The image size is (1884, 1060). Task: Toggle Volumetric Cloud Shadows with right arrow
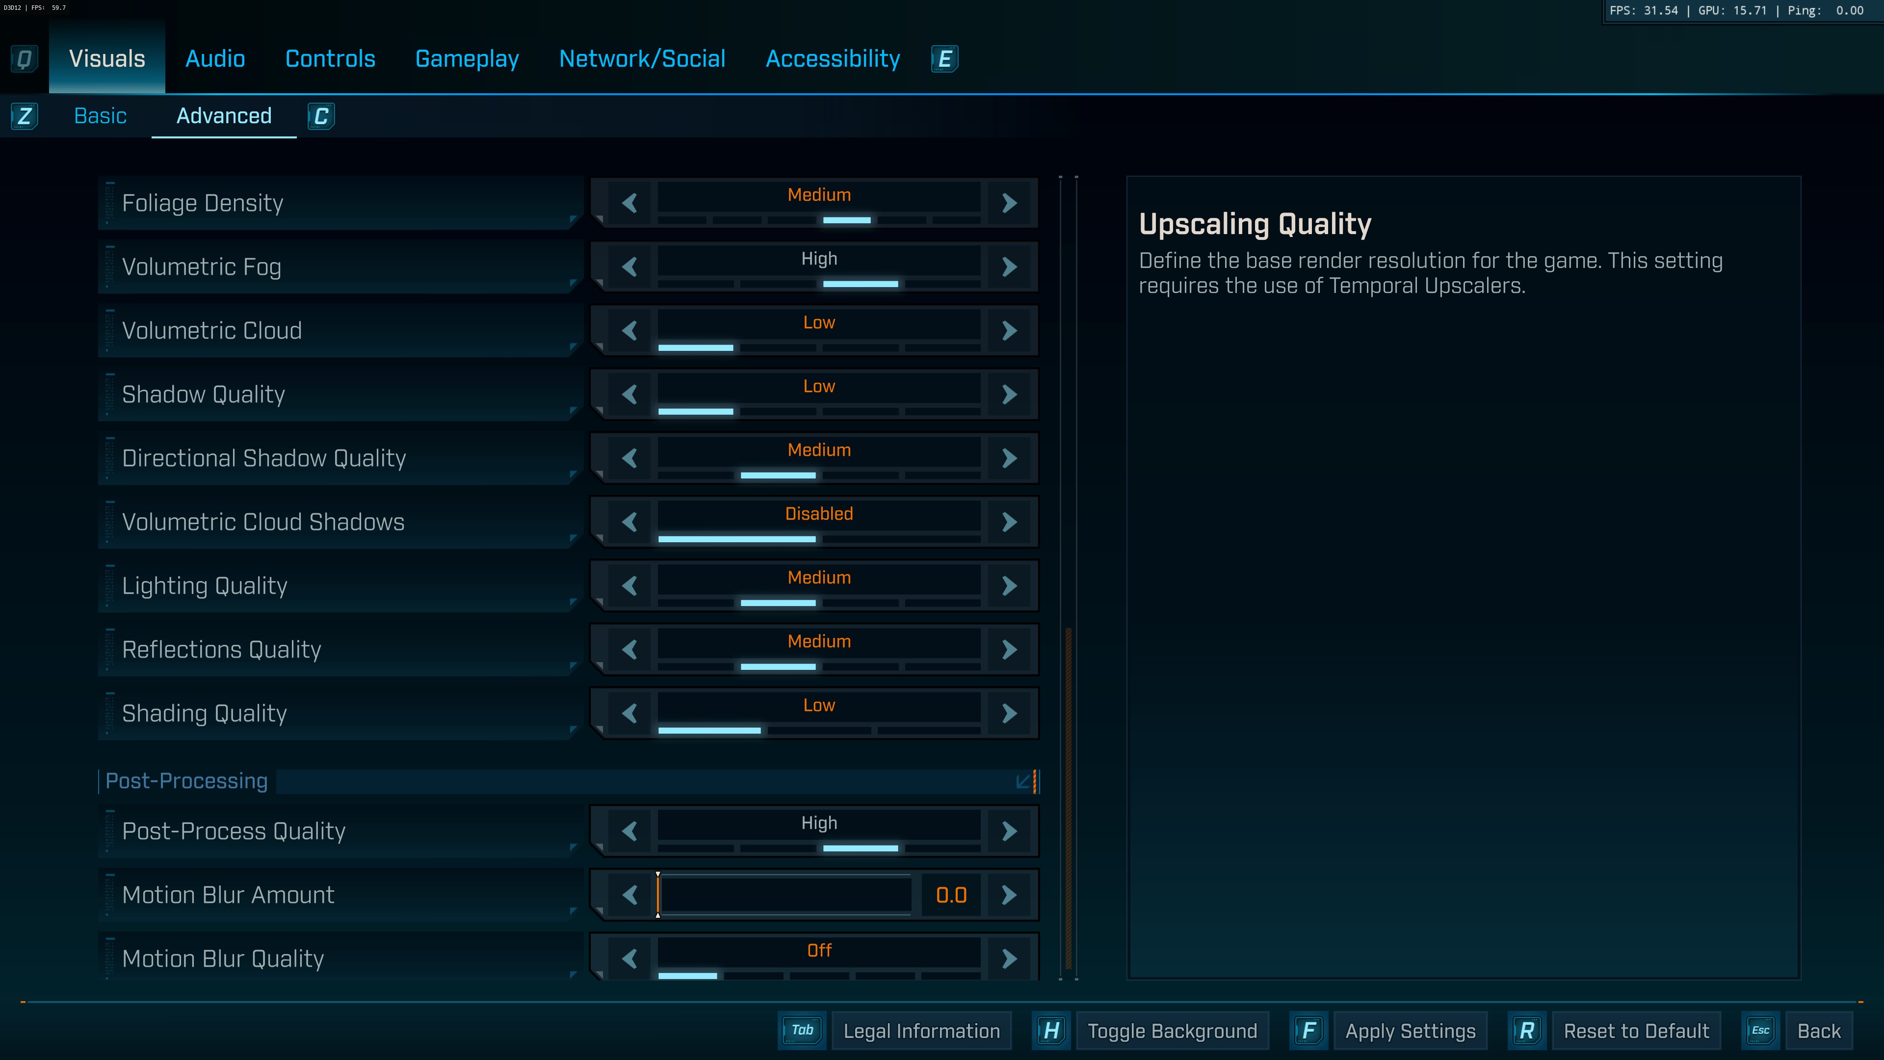tap(1009, 522)
